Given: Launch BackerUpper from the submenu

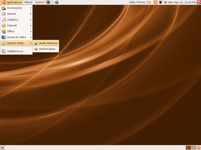Looking at the screenshot, I should point(46,49).
